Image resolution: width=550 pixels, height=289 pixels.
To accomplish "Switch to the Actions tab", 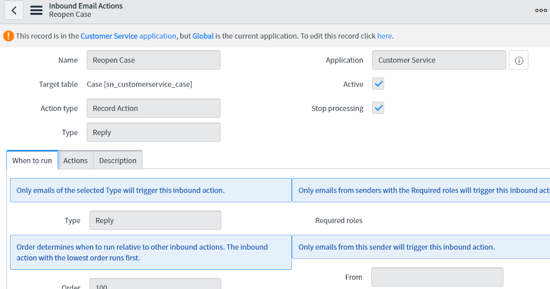I will pyautogui.click(x=75, y=160).
